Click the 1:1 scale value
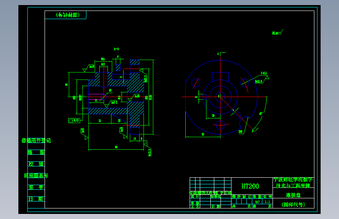 coord(267,202)
